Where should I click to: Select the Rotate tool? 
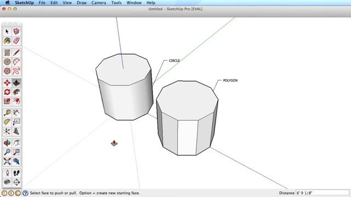pos(7,92)
